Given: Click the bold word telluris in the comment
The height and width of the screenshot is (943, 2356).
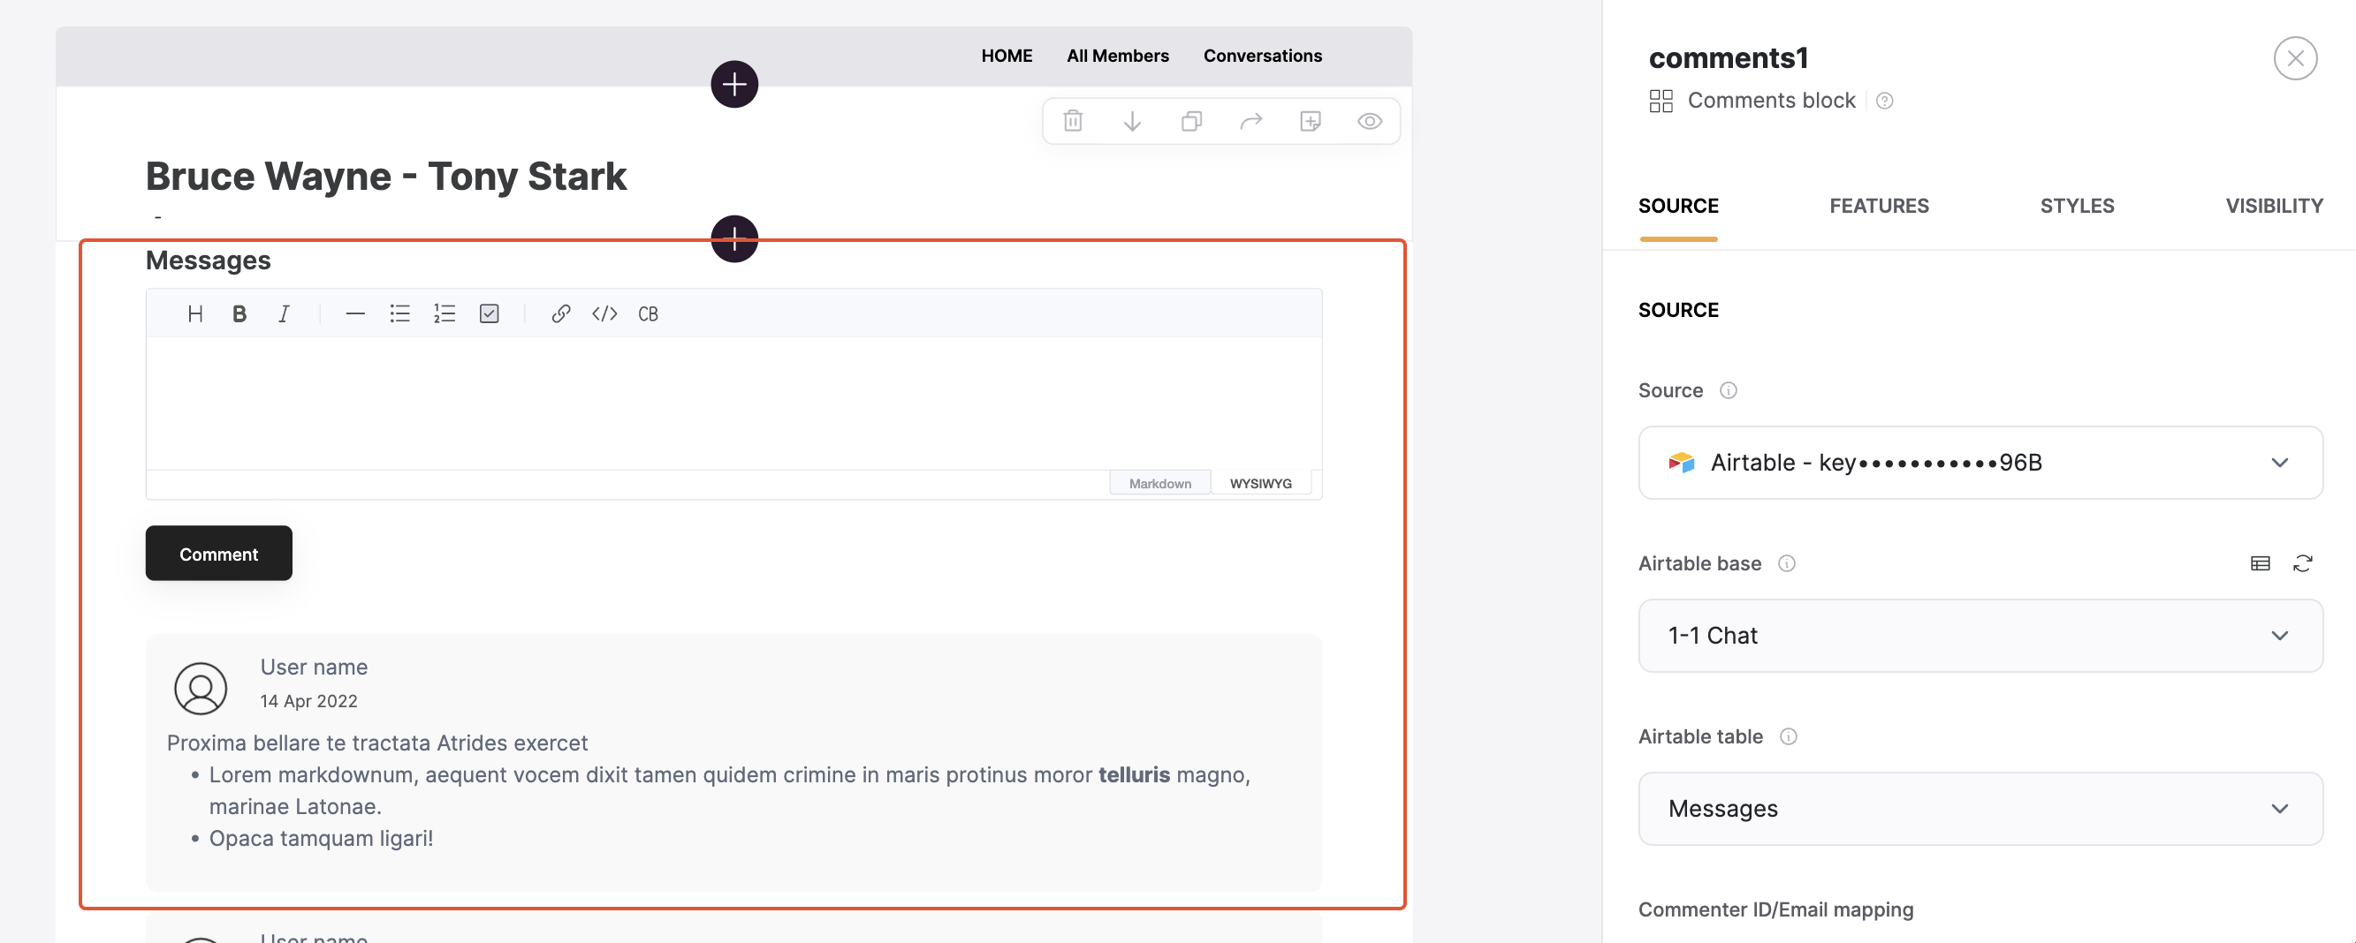Looking at the screenshot, I should (1134, 775).
